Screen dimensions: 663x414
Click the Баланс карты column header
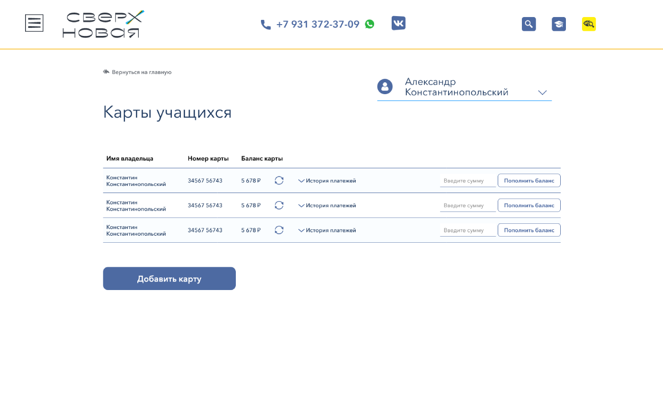pos(262,159)
